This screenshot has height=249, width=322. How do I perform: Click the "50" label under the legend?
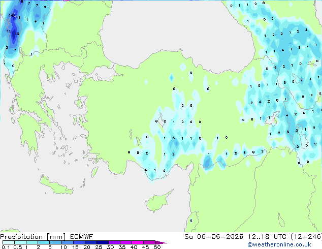coord(157,247)
